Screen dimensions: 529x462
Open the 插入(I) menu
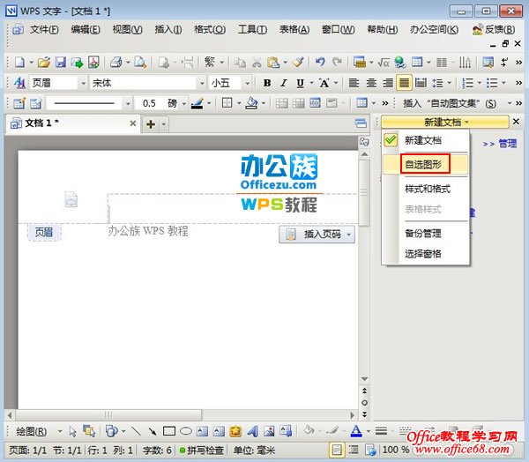tap(168, 29)
